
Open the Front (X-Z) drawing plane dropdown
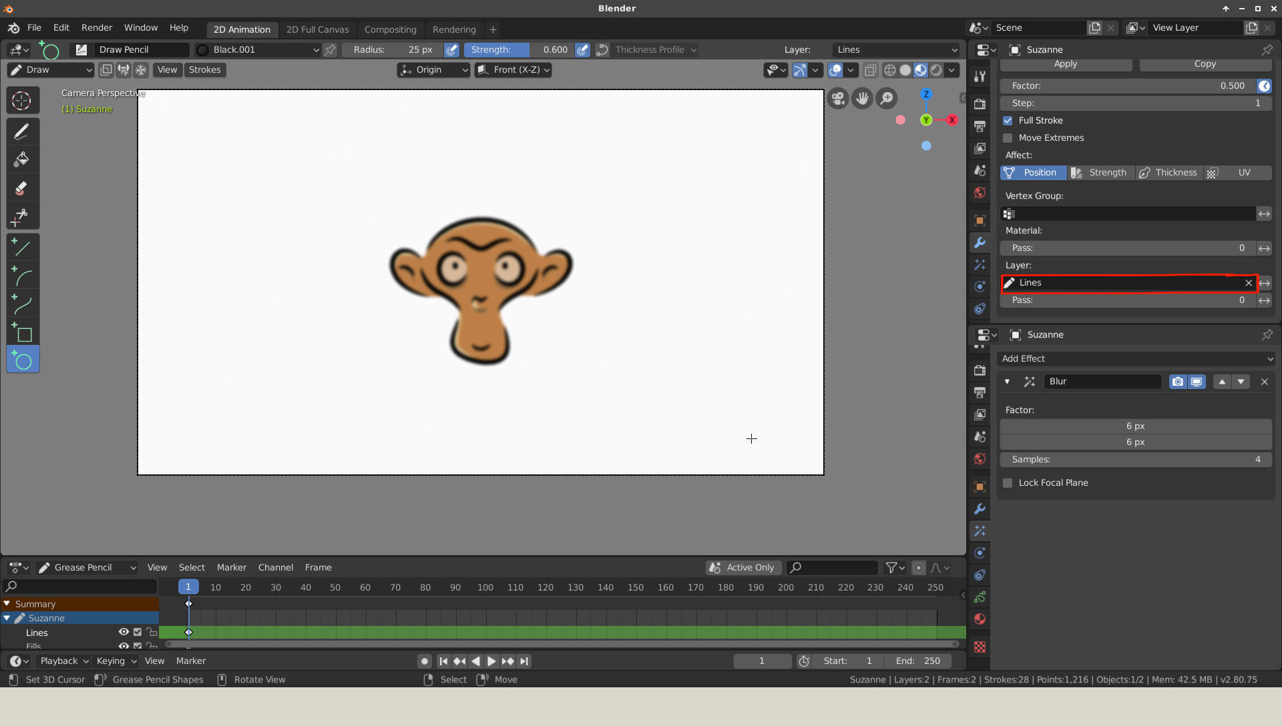(x=513, y=70)
